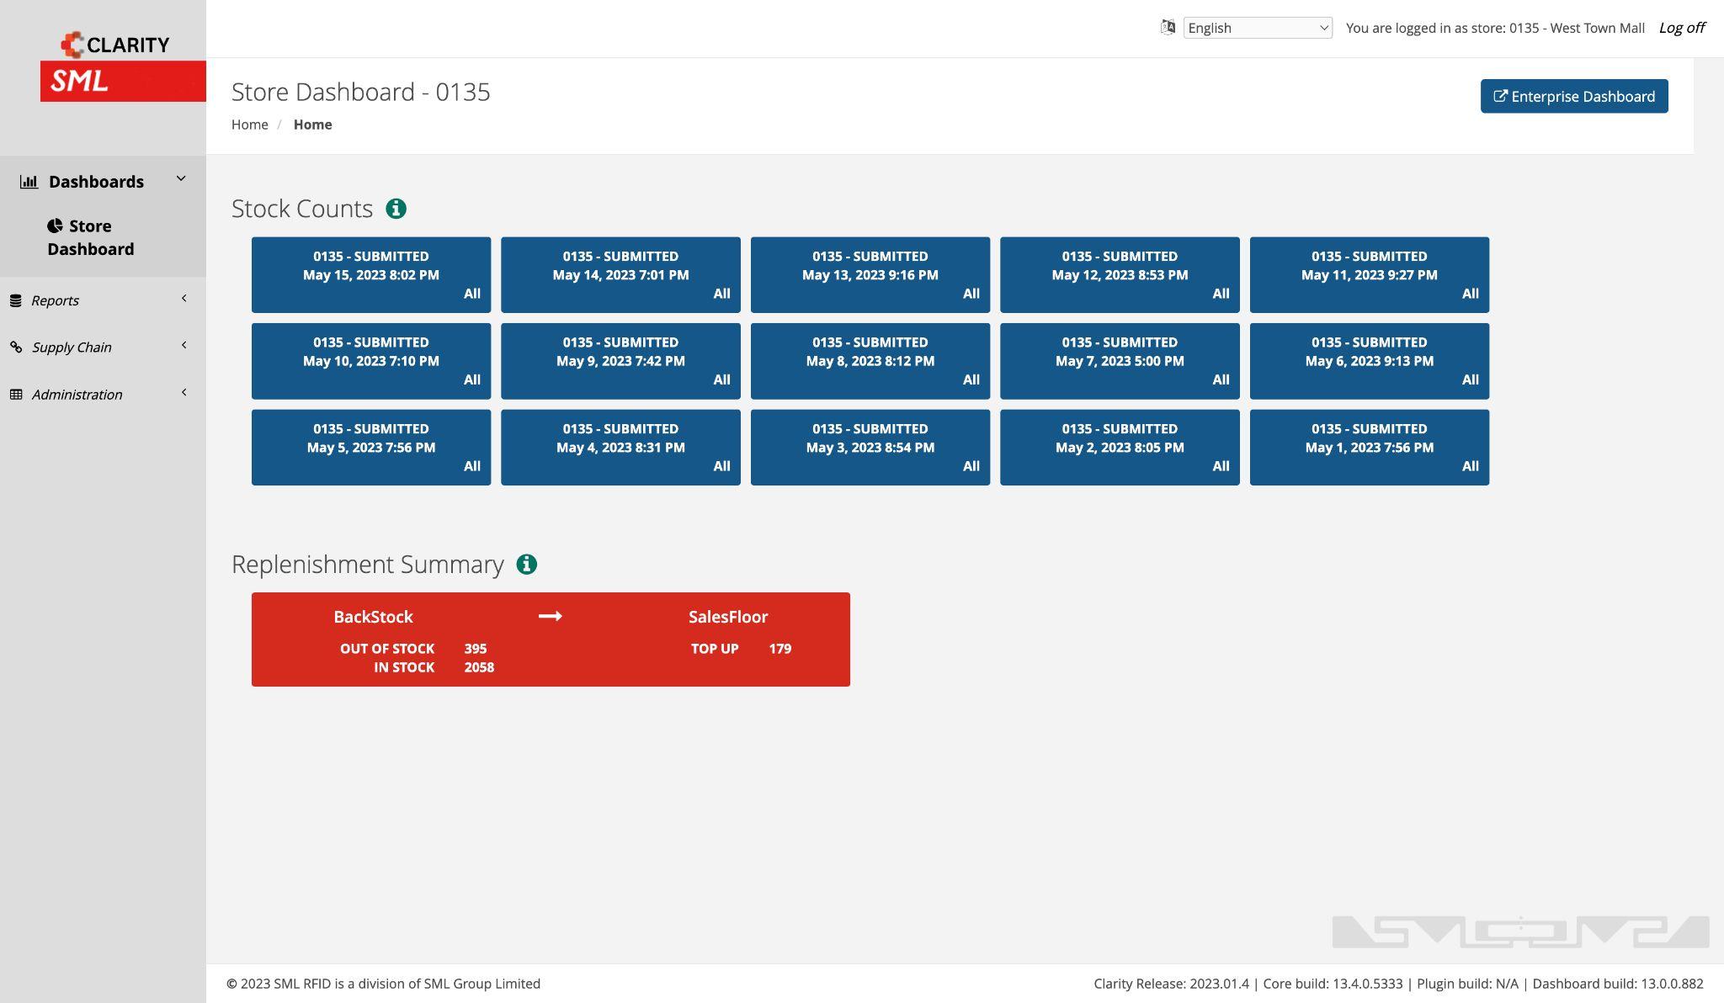Expand the Reports menu chevron
Screen dimensions: 1724x1003
point(184,299)
